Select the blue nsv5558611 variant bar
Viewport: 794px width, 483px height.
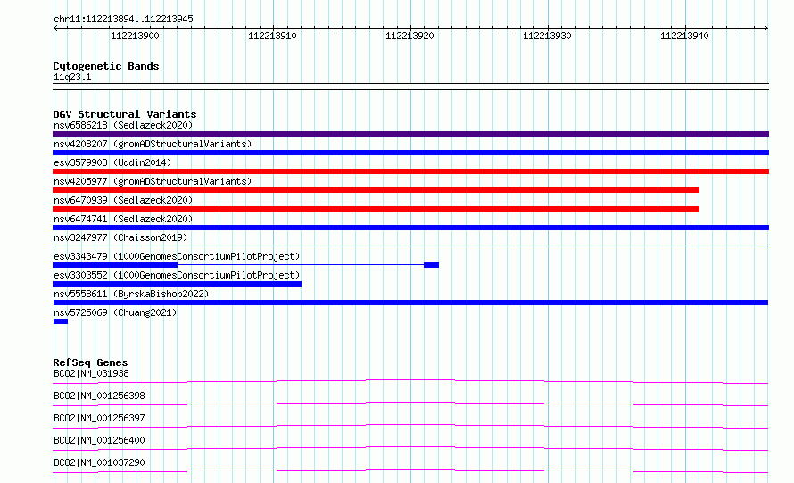pos(410,303)
